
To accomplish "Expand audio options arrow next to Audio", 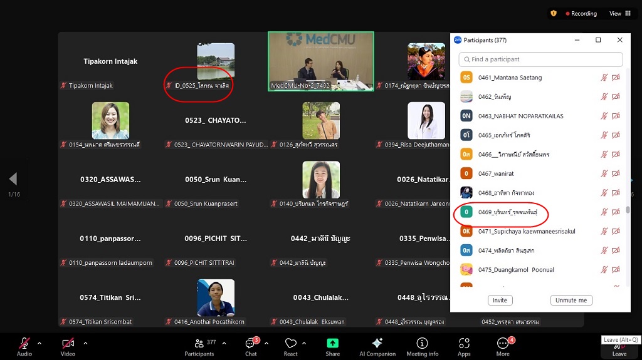I will pyautogui.click(x=39, y=343).
